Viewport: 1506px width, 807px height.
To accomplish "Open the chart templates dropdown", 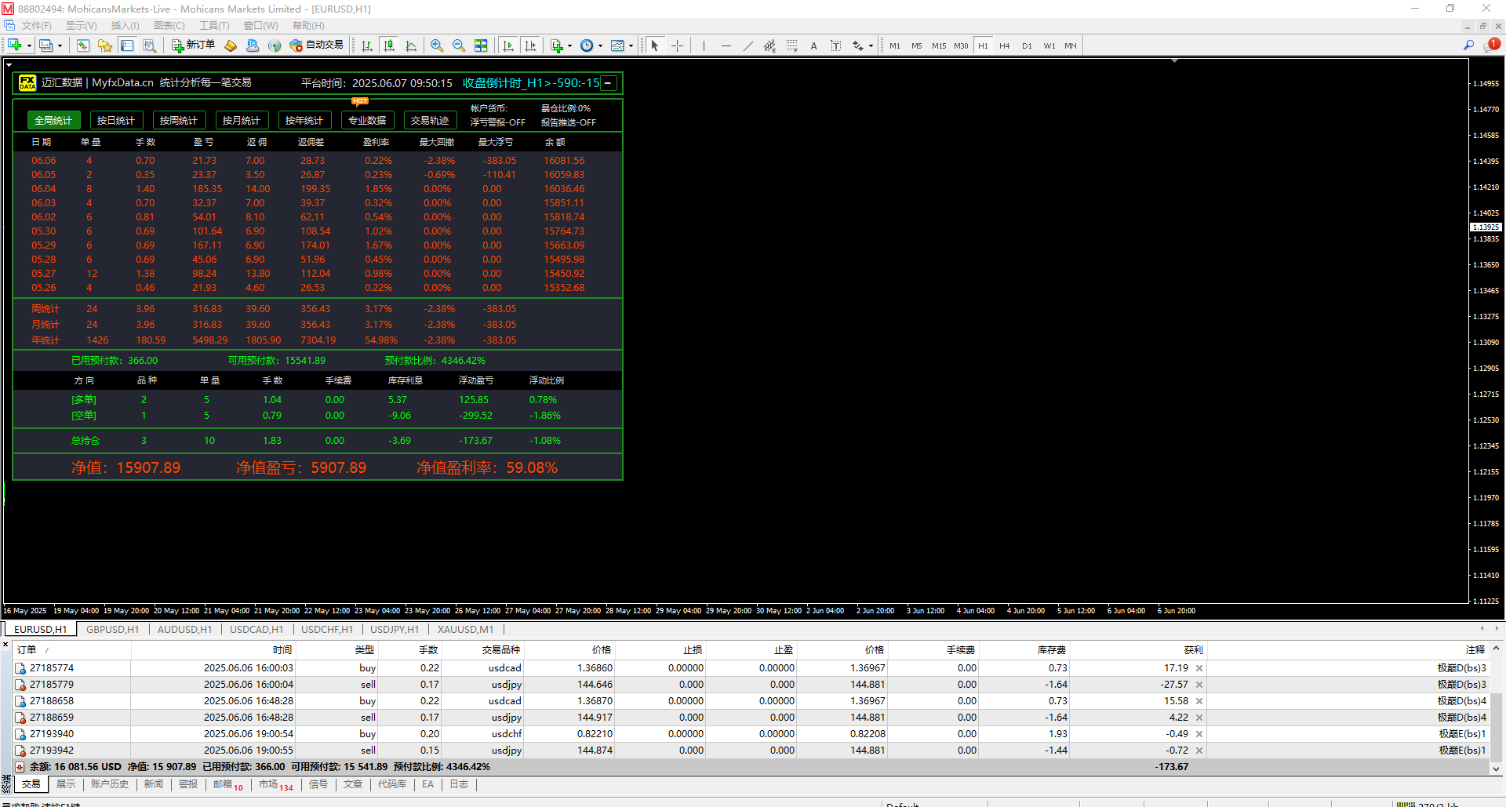I will click(621, 45).
